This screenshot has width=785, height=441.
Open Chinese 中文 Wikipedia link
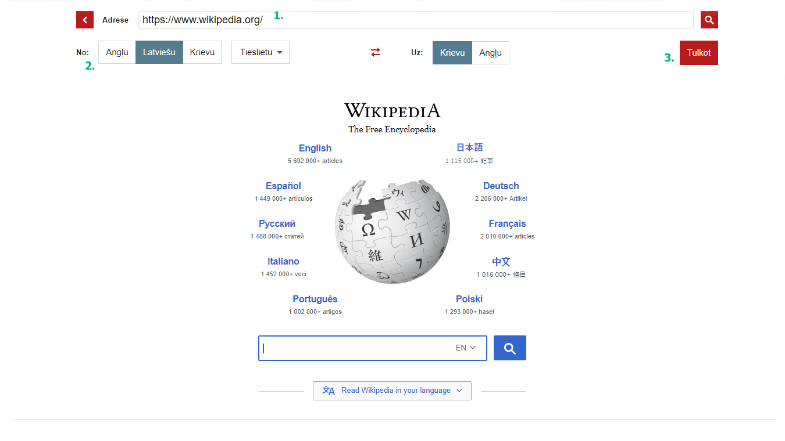(501, 262)
